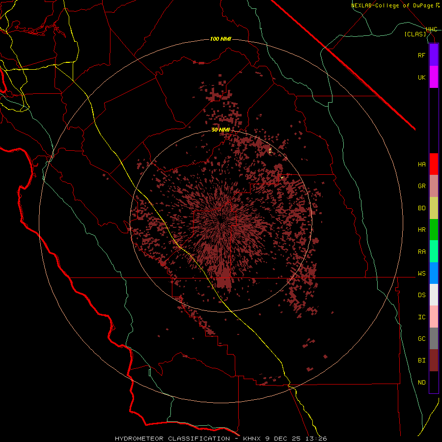Click the BI legend label
The image size is (442, 442).
[421, 360]
